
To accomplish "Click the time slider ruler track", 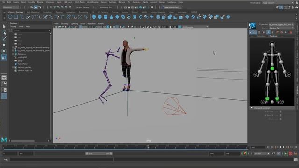I will [x=126, y=147].
